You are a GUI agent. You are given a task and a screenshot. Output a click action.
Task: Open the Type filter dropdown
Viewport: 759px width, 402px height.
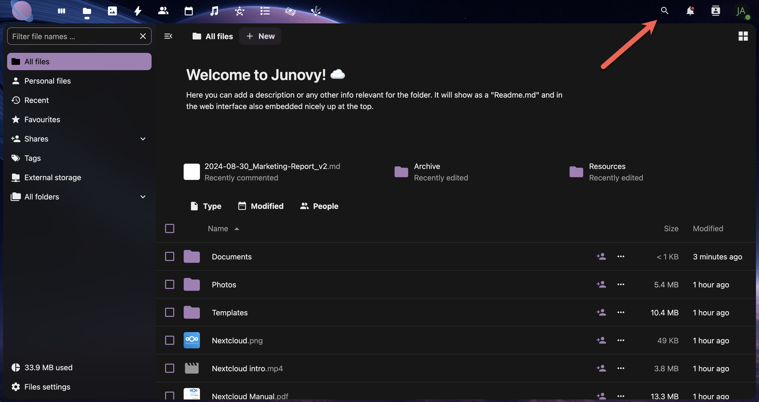coord(206,206)
